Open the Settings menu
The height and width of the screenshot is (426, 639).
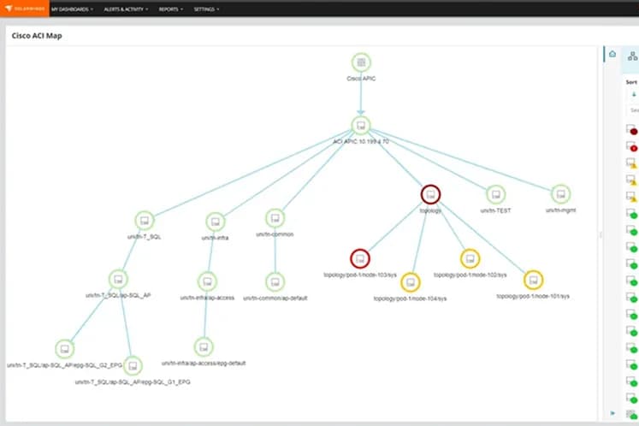(206, 9)
